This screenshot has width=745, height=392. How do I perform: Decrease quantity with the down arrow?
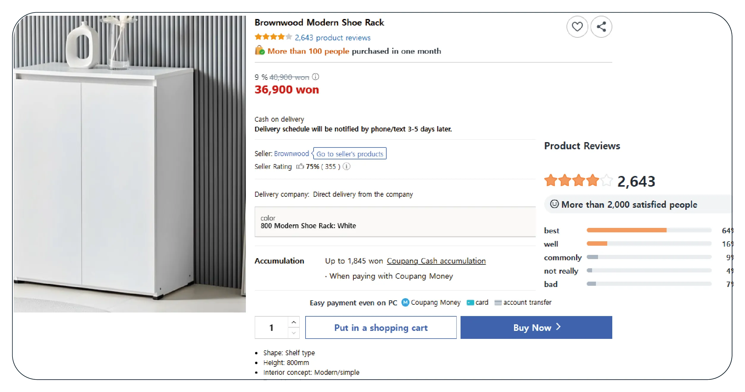[294, 333]
